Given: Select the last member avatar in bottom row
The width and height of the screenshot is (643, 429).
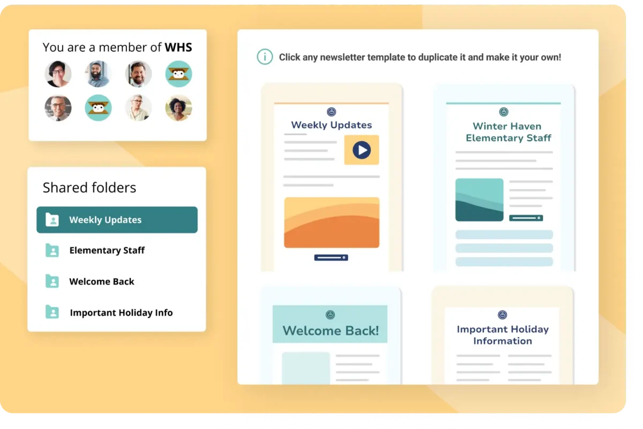Looking at the screenshot, I should coord(179,108).
